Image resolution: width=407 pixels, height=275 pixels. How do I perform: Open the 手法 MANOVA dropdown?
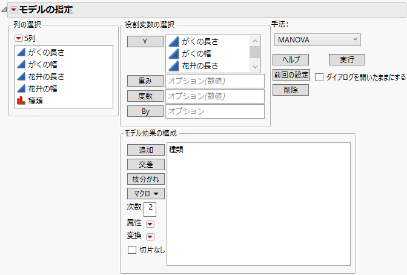[x=317, y=40]
